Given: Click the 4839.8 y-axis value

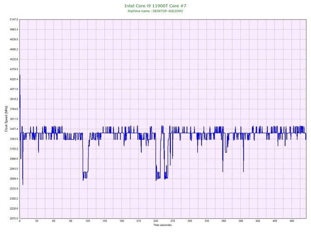Looking at the screenshot, I should point(14,39).
